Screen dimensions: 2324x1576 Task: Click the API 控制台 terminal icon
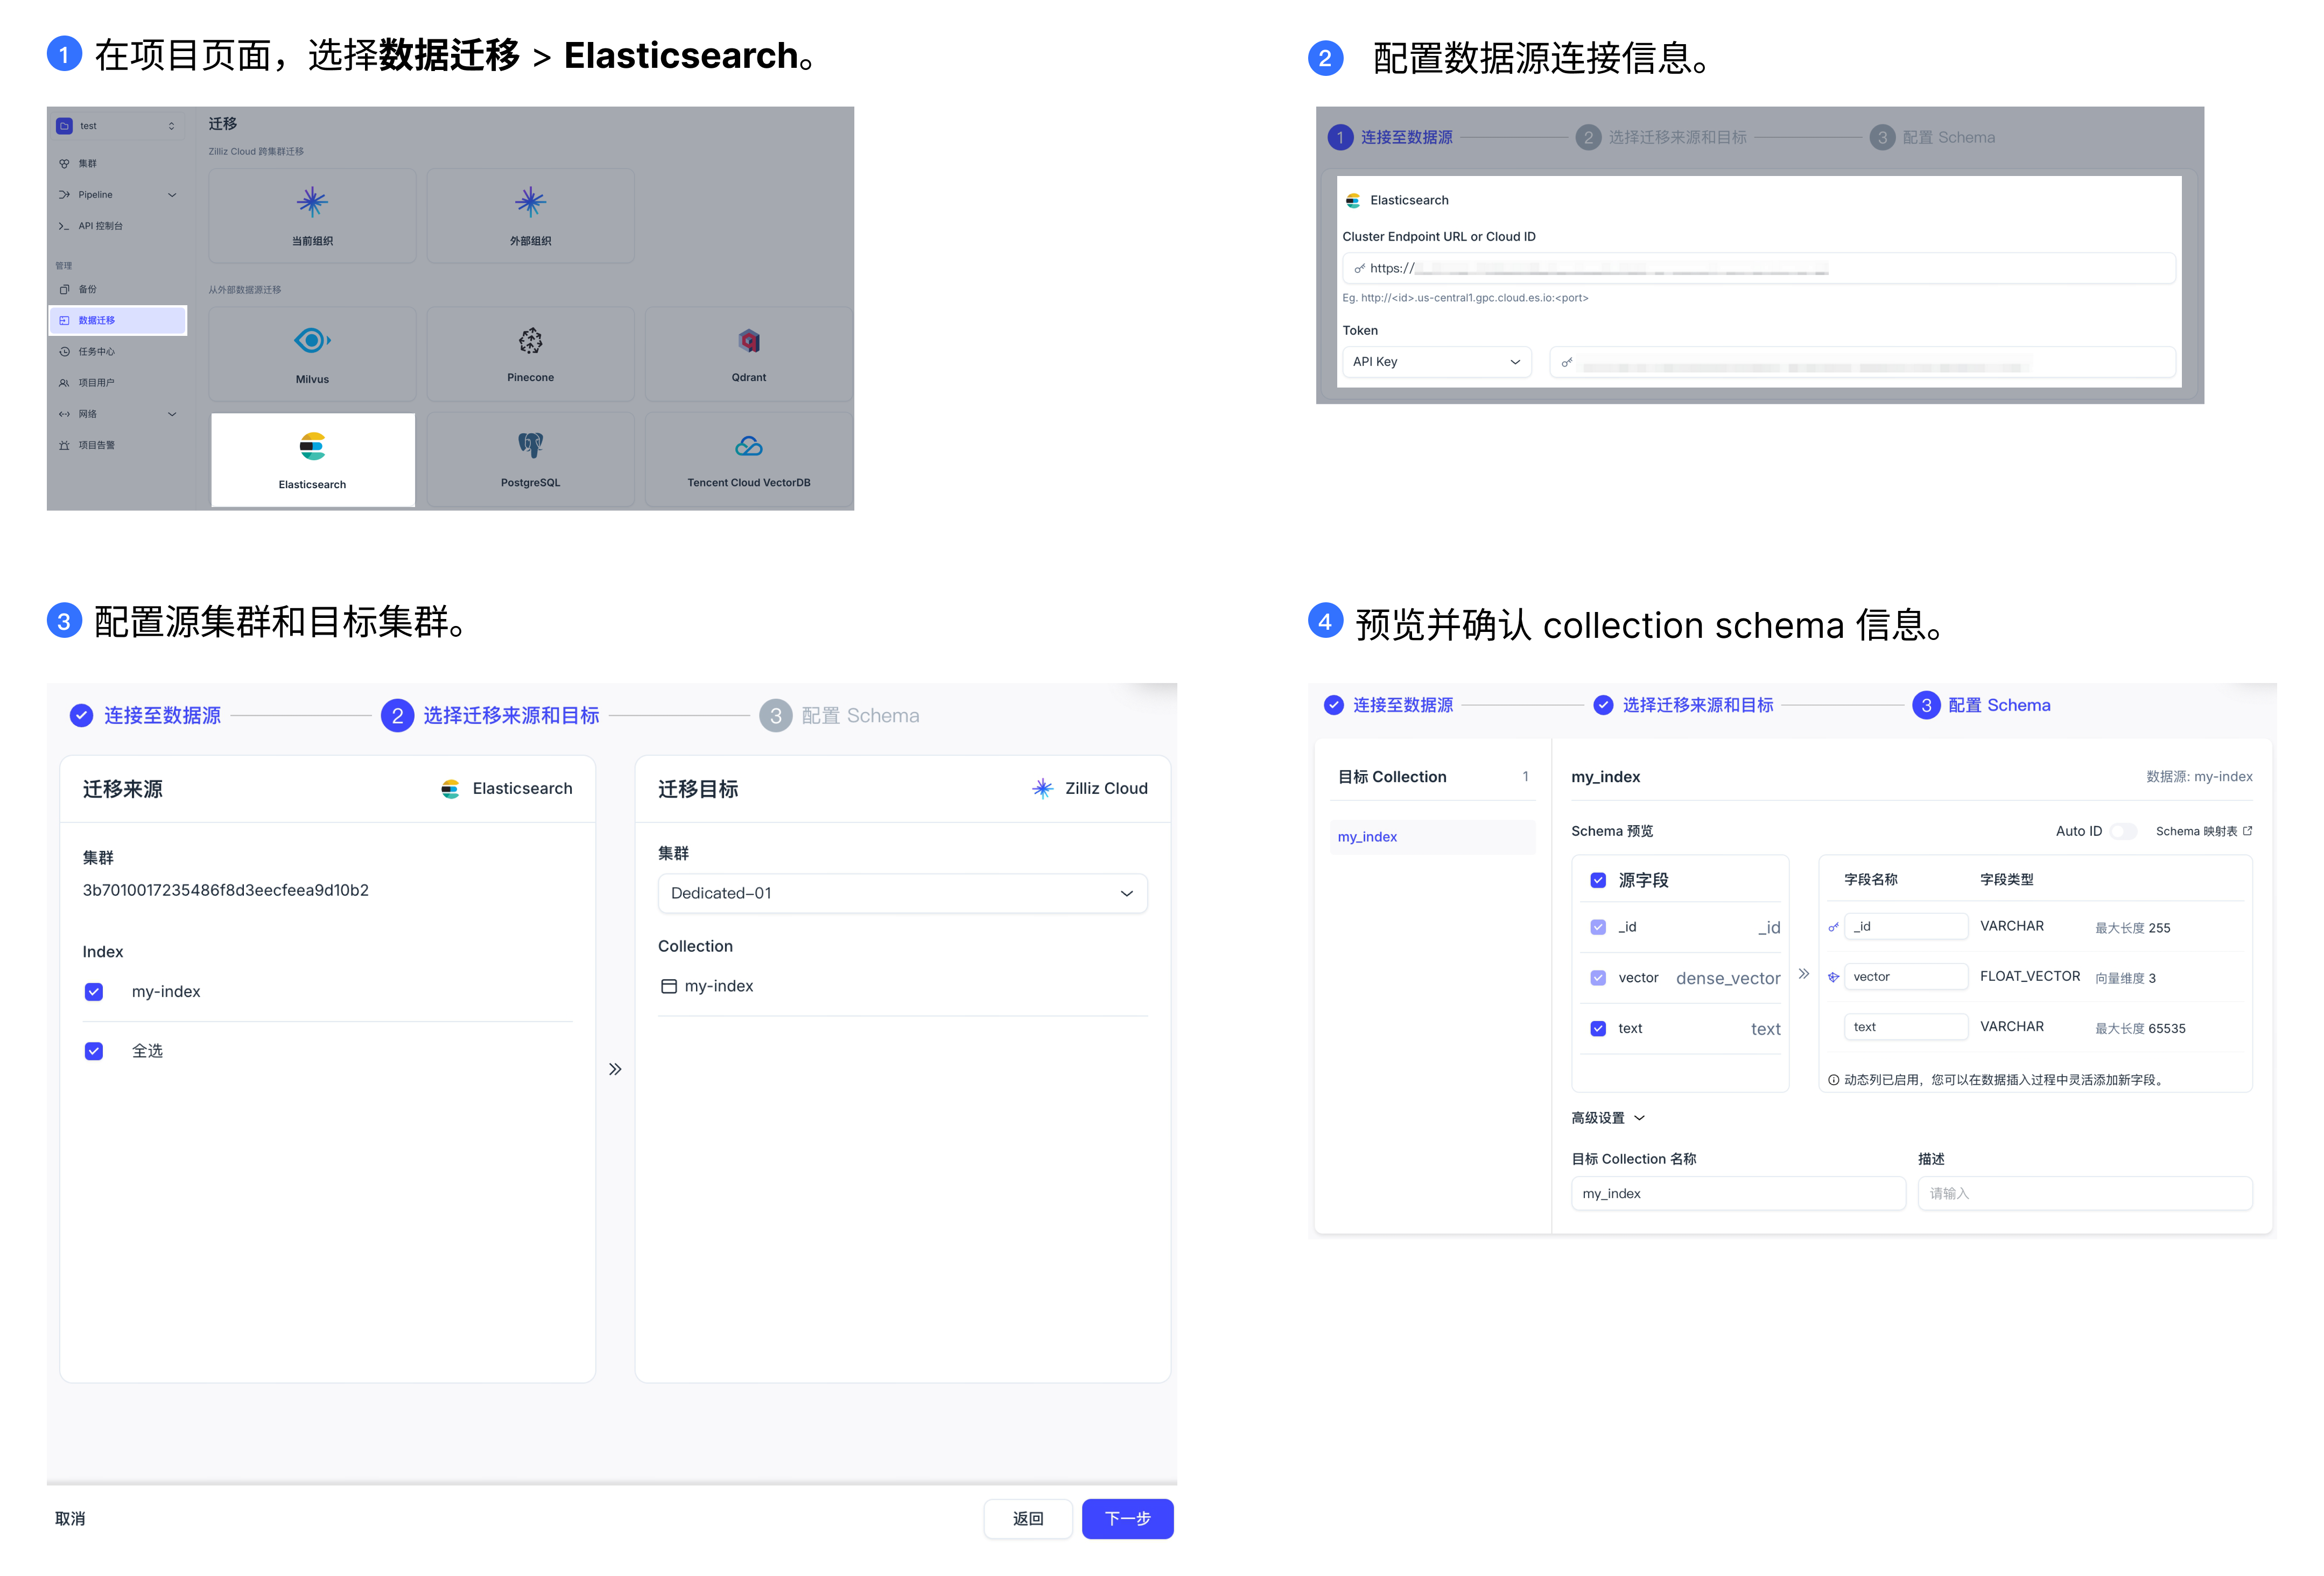tap(64, 226)
